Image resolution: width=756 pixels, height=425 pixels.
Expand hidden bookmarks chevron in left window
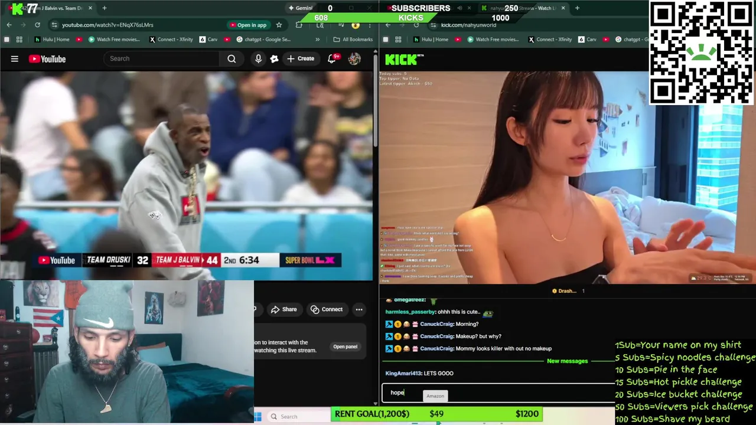318,40
